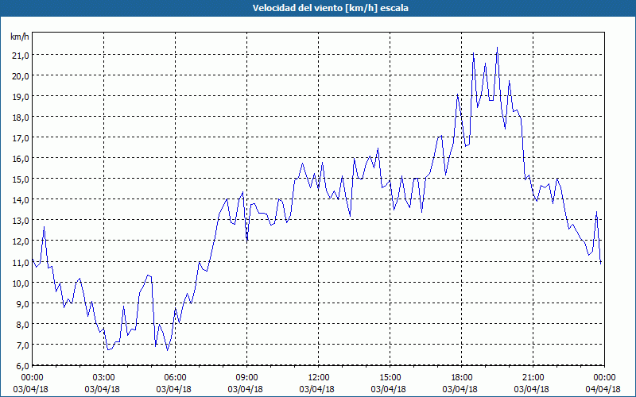Select the '7,0' y-axis value
Viewport: 636px width, 397px height.
tap(22, 345)
